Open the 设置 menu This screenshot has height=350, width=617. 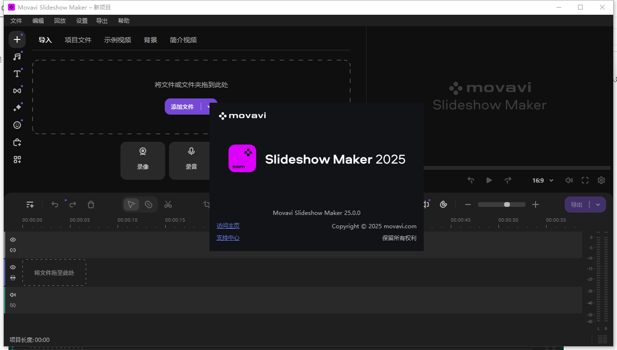(82, 21)
